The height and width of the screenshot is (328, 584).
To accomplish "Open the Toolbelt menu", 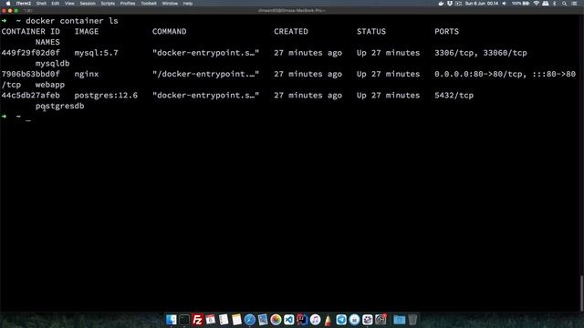I will tap(149, 4).
